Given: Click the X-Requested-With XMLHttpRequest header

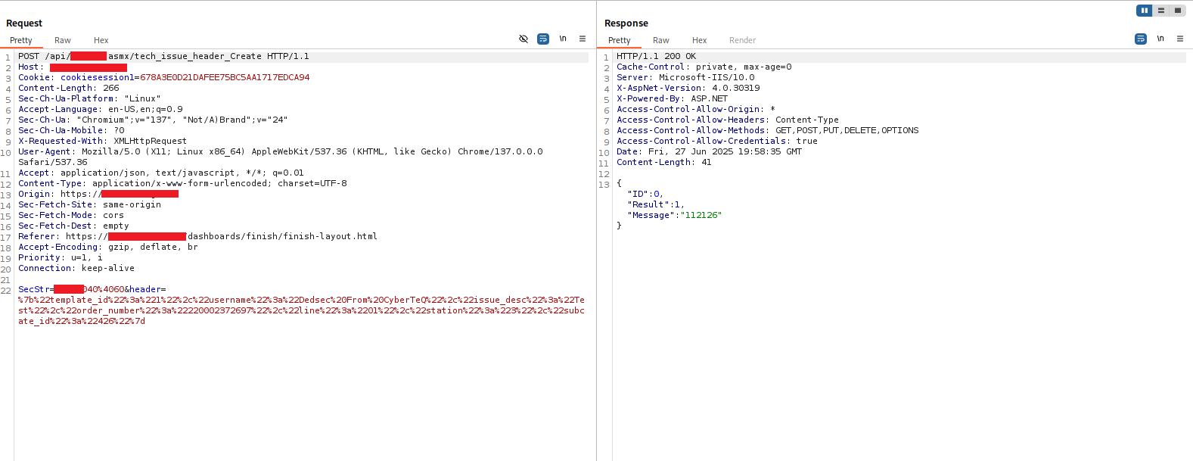Looking at the screenshot, I should pyautogui.click(x=102, y=141).
